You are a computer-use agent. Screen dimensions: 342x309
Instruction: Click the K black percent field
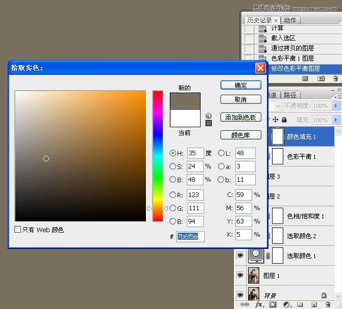coord(243,234)
